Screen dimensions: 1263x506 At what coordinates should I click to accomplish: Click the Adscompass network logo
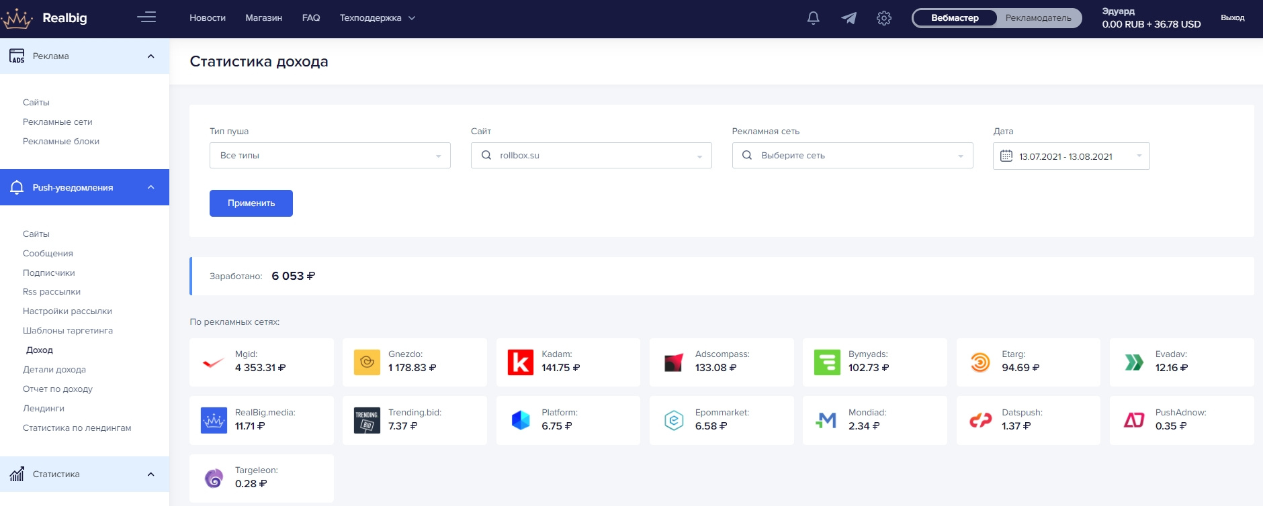pyautogui.click(x=674, y=362)
